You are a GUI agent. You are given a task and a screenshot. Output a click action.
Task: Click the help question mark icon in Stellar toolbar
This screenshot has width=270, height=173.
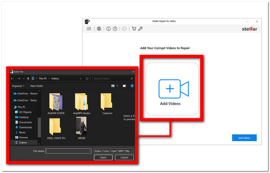click(115, 29)
